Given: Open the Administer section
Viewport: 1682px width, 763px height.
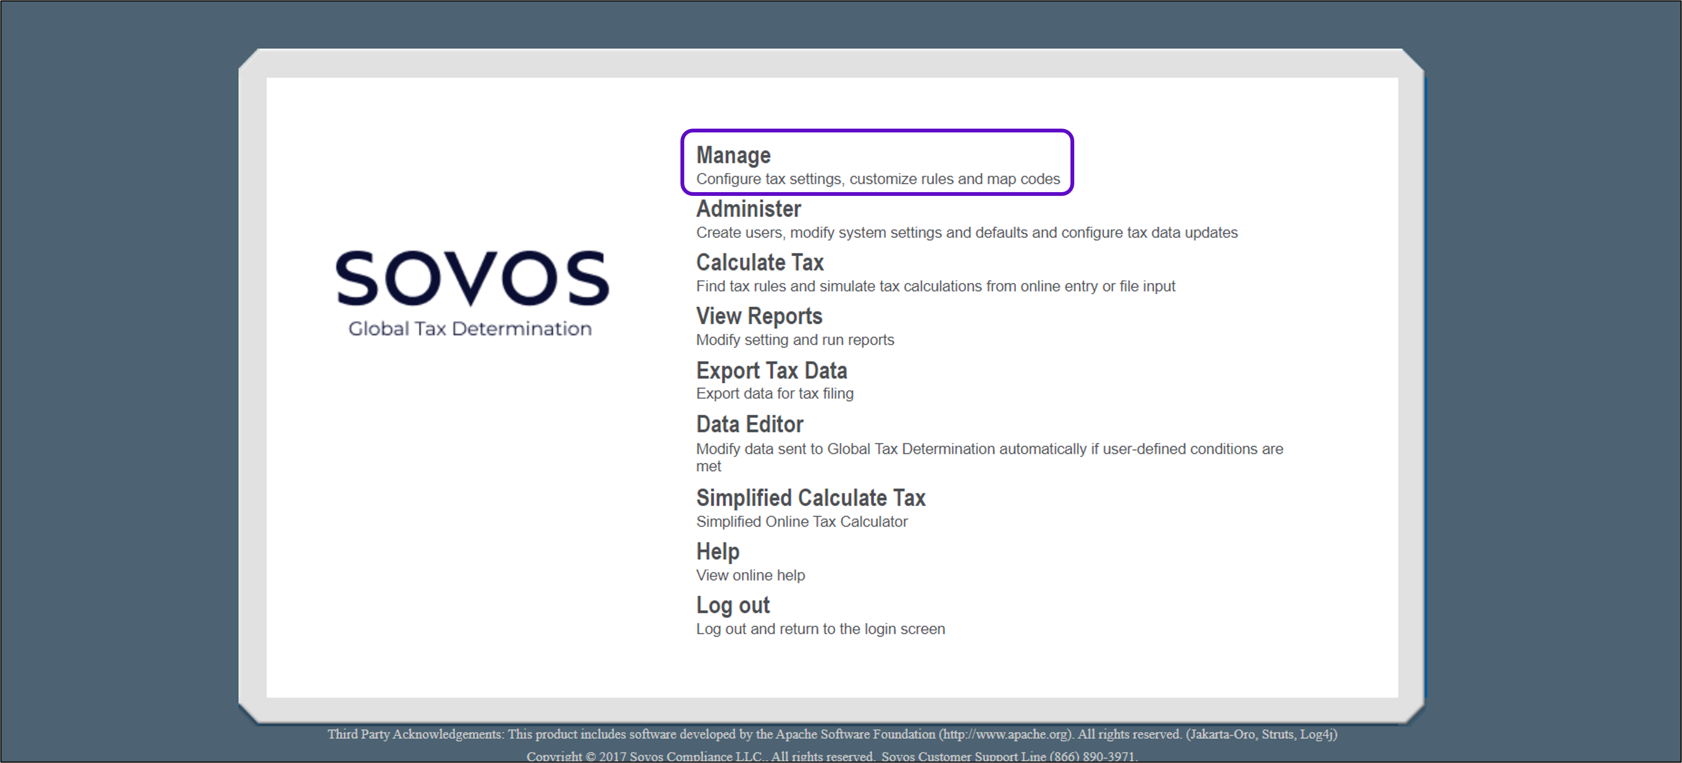Looking at the screenshot, I should click(748, 209).
